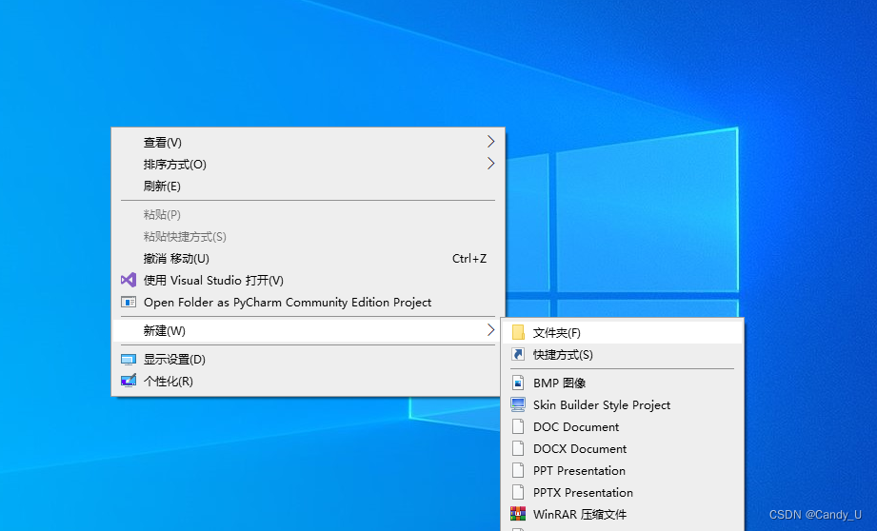Click the DOCX Document file icon
The image size is (877, 531).
[518, 448]
